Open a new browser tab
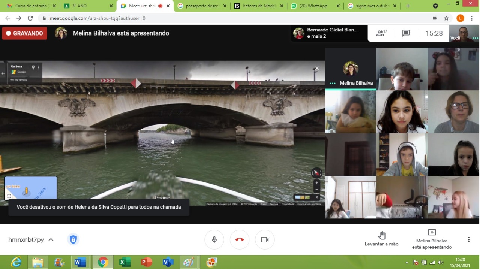 click(x=408, y=6)
